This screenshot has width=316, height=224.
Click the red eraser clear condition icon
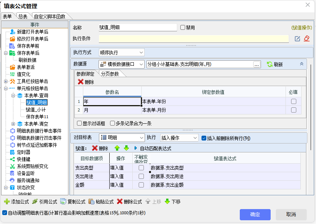click(x=307, y=39)
